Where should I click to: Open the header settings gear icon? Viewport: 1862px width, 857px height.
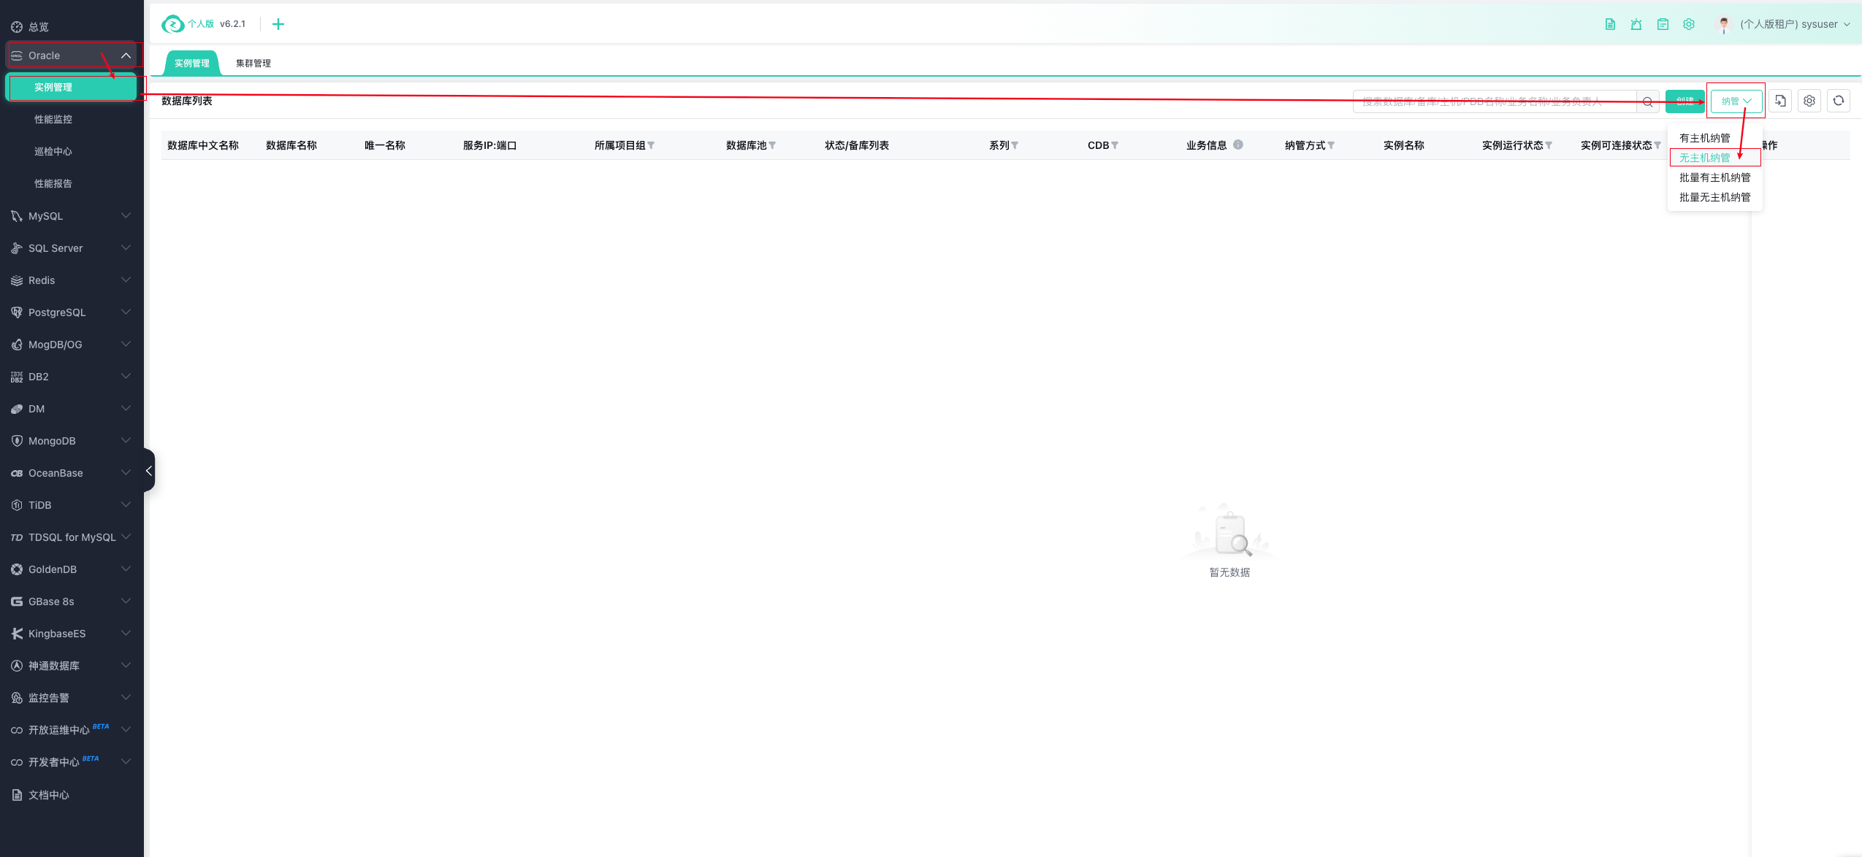coord(1689,24)
